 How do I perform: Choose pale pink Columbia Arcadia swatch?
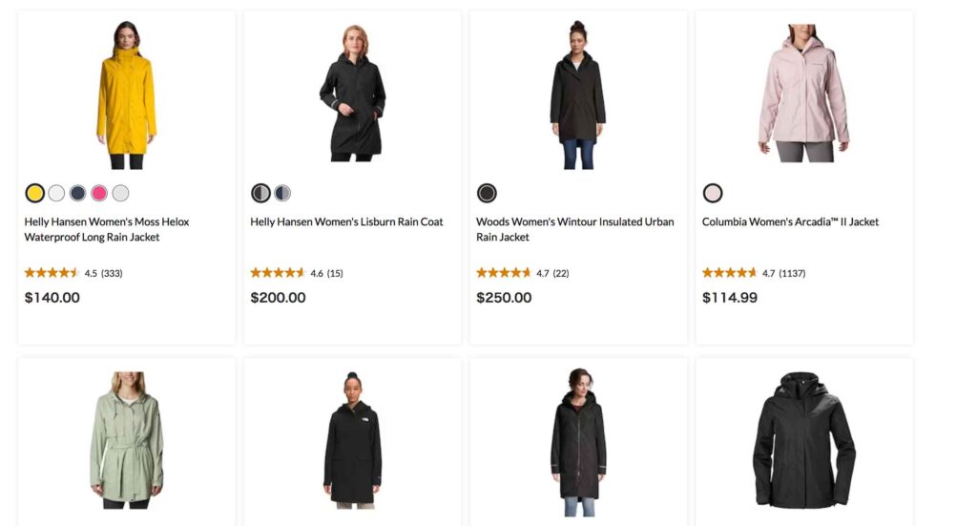point(713,193)
